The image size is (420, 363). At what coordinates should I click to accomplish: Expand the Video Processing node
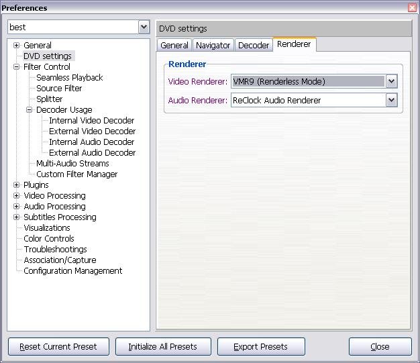tap(17, 196)
